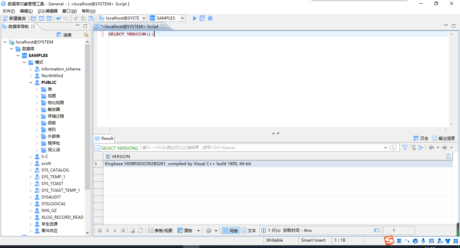Toggle the 面板 panels button
Image resolution: width=460 pixels, height=248 pixels.
[x=185, y=230]
